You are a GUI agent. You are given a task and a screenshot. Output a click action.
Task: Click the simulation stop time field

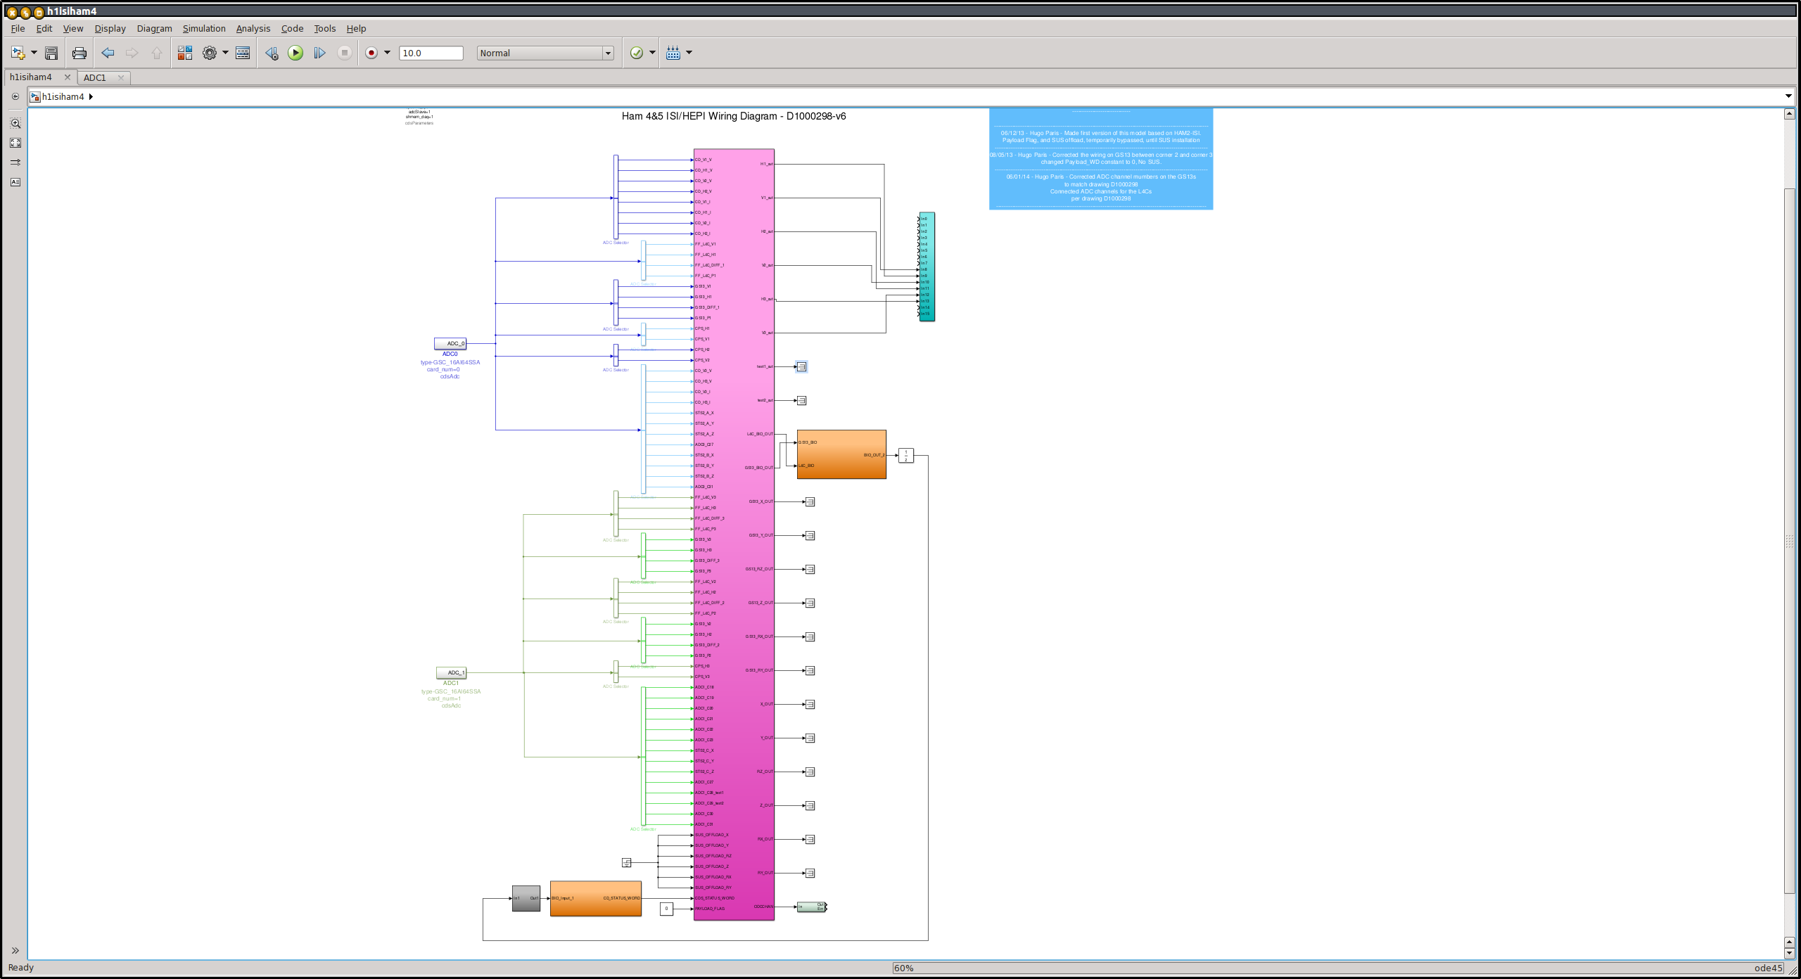tap(431, 53)
